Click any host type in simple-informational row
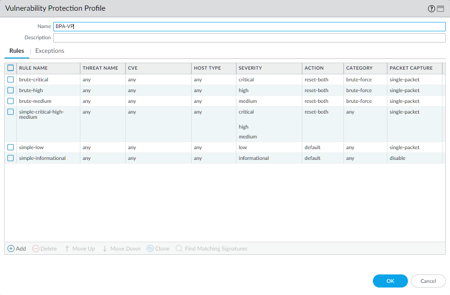This screenshot has height=295, width=450. click(198, 158)
